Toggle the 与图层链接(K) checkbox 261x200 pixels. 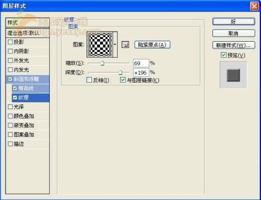tap(123, 80)
